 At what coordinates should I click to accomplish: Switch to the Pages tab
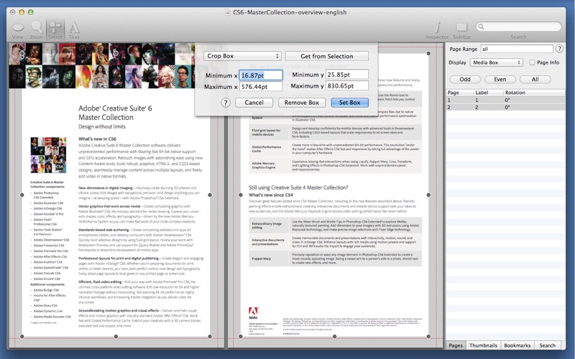(456, 345)
